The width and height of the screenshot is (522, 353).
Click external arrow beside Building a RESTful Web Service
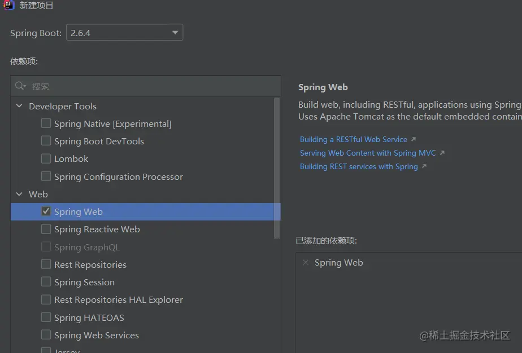click(414, 139)
